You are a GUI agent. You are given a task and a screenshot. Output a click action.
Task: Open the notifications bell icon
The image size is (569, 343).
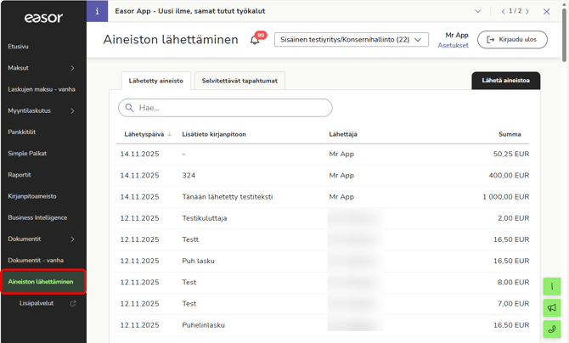click(255, 40)
